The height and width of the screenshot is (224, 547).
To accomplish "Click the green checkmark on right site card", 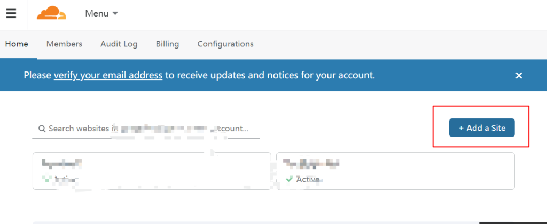I will point(289,179).
